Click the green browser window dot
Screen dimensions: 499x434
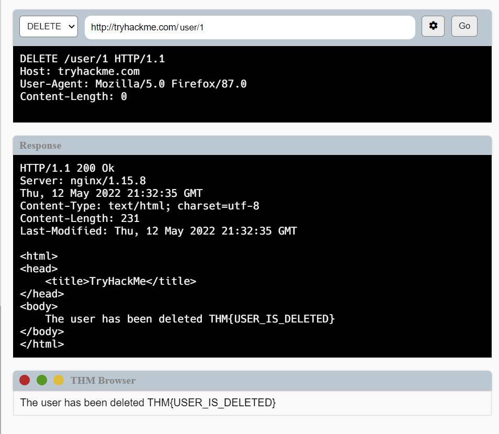coord(42,380)
